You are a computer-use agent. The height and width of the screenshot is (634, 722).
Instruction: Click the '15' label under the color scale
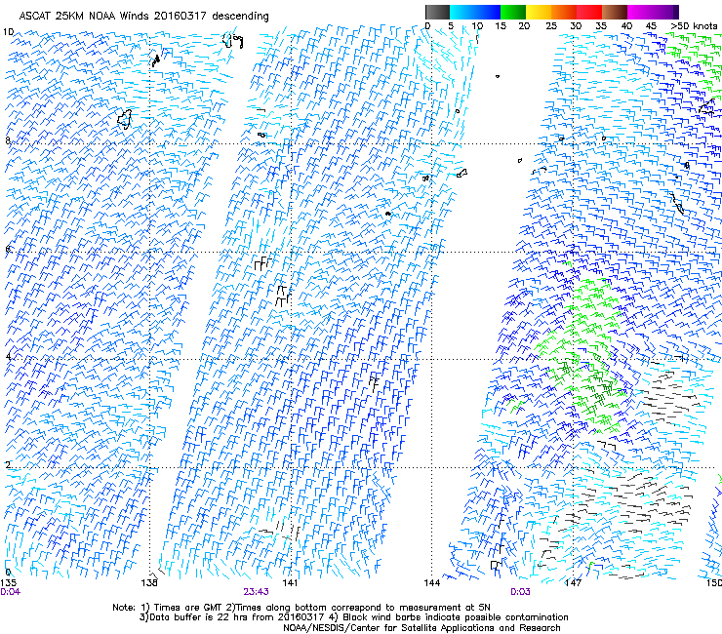click(x=501, y=25)
